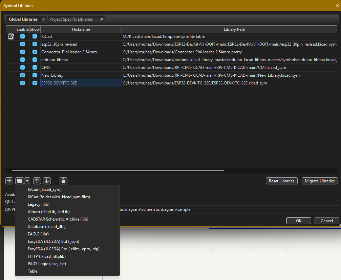341x280 pixels.
Task: Uncheck Enable for Connector_PinHeader_2.54mm
Action: click(x=22, y=52)
